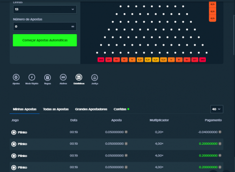The height and width of the screenshot is (172, 235).
Task: Click the 00:19 time in the 0,20× row
Action: click(x=74, y=132)
